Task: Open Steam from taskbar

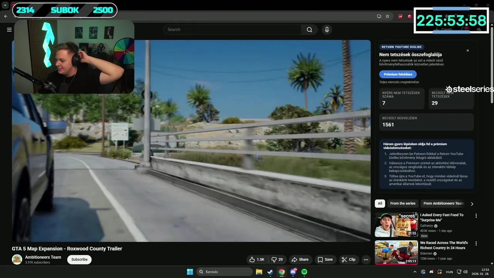Action: (x=270, y=272)
